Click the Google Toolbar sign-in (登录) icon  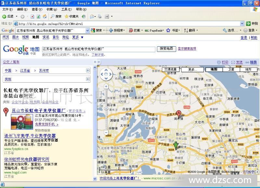click(x=246, y=30)
